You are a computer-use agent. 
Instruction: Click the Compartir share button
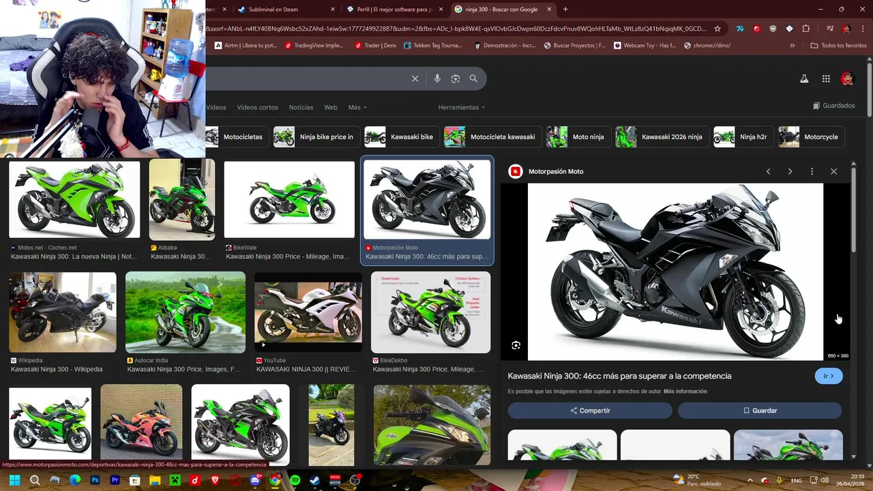pyautogui.click(x=590, y=411)
